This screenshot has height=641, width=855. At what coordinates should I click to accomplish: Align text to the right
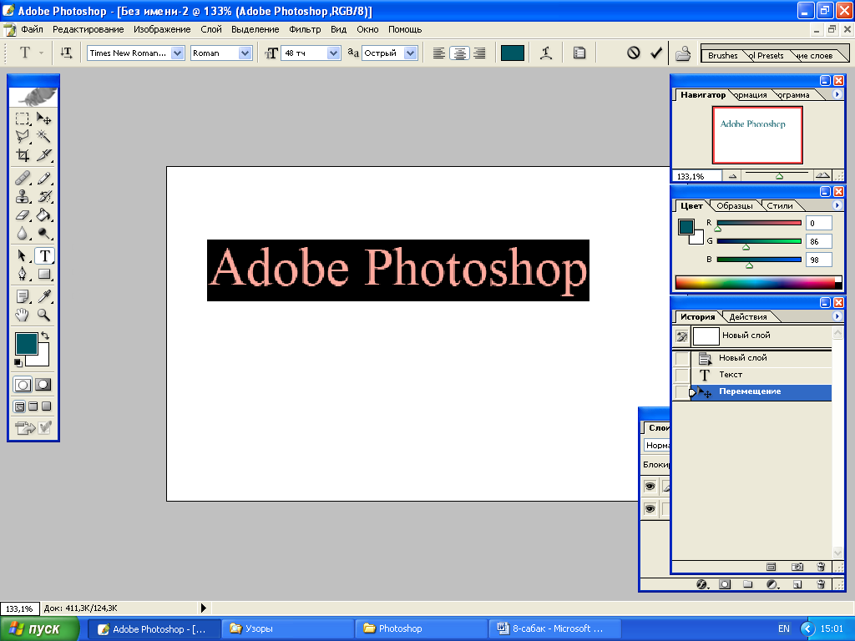480,53
